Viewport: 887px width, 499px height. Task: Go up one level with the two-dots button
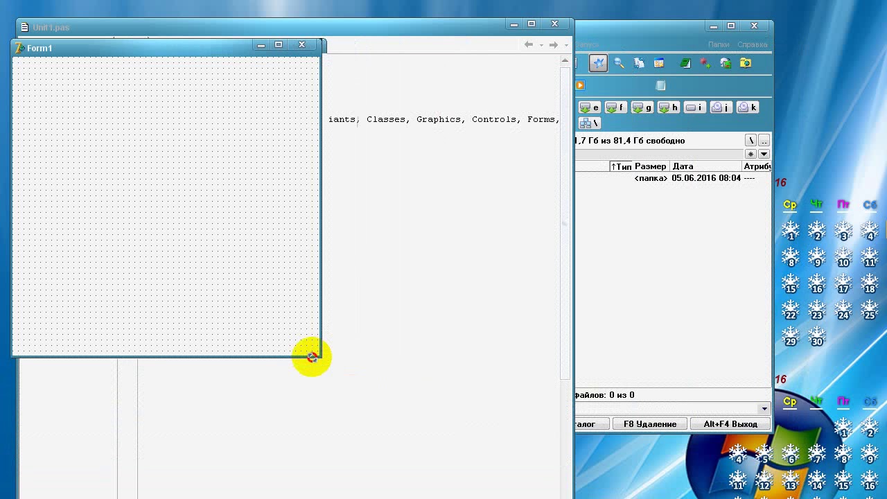[764, 141]
